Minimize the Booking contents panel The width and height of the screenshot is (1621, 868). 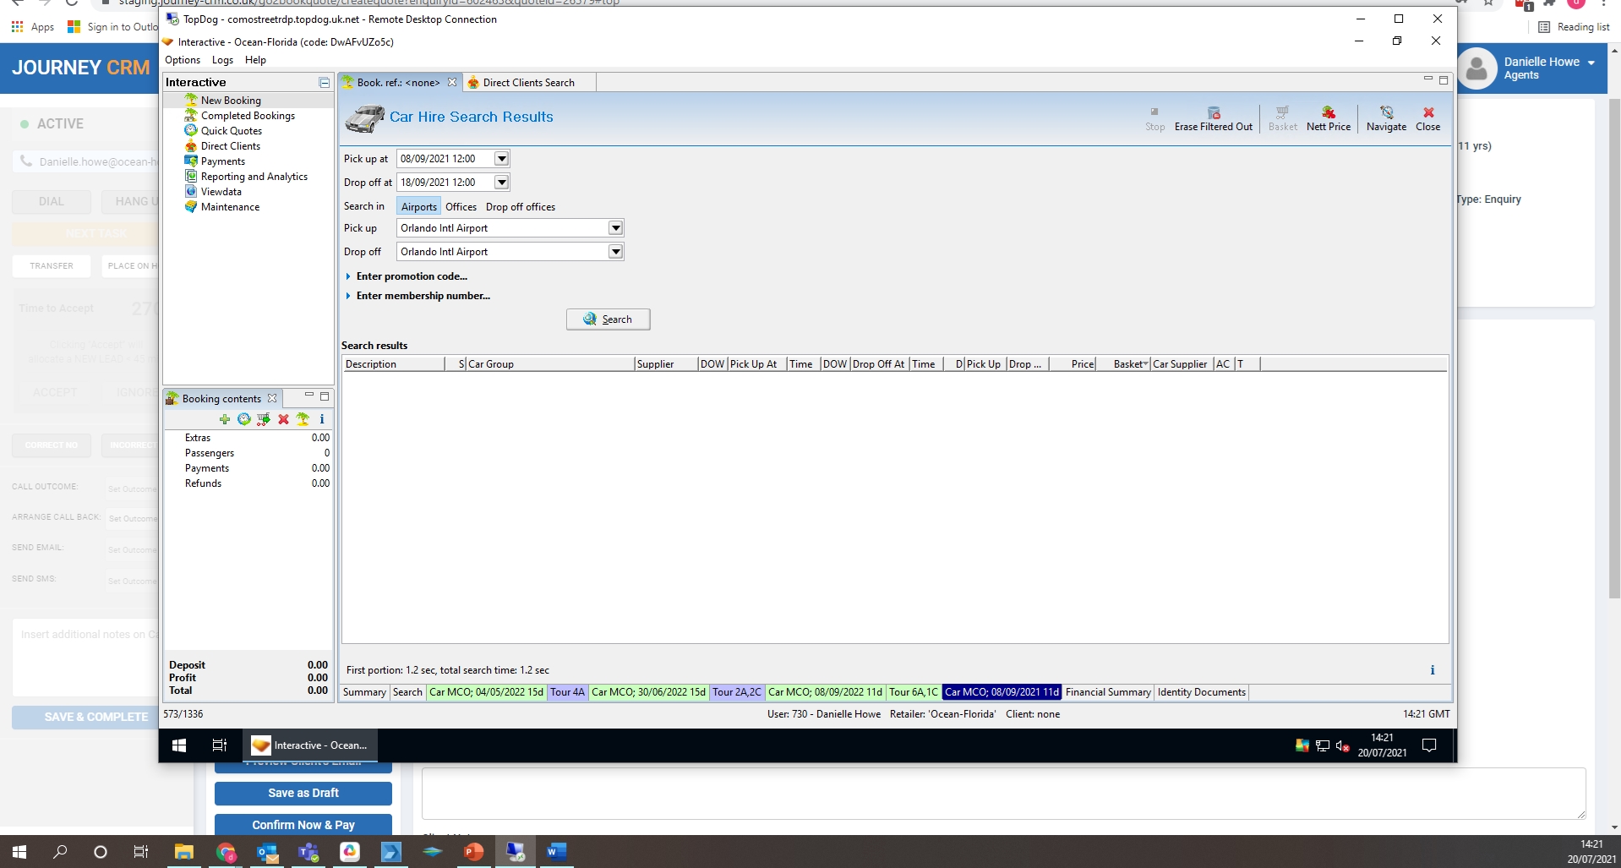(309, 396)
